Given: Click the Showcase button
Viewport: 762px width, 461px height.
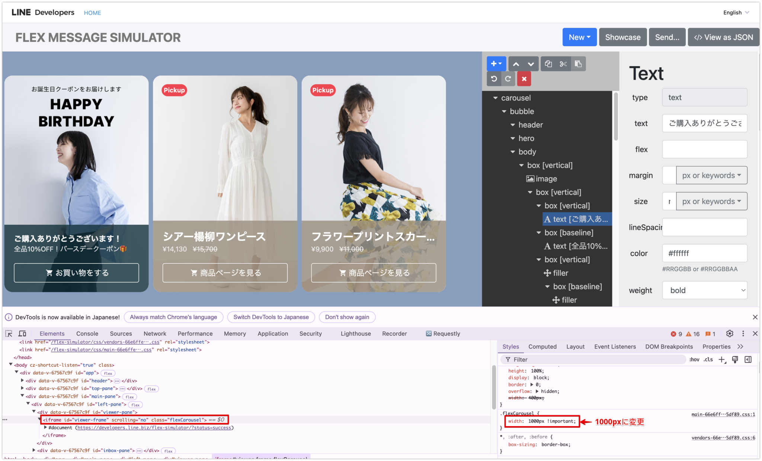Looking at the screenshot, I should (622, 37).
